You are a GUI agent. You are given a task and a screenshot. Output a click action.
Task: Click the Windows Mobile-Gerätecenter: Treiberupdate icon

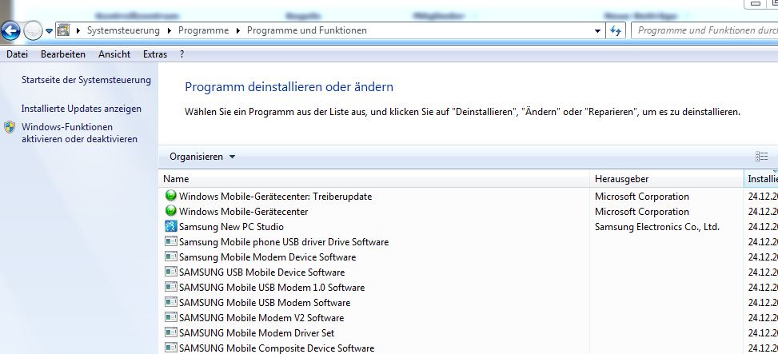(170, 196)
